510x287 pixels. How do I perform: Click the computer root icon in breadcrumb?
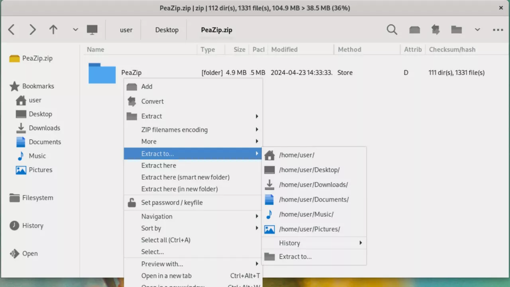(x=92, y=30)
